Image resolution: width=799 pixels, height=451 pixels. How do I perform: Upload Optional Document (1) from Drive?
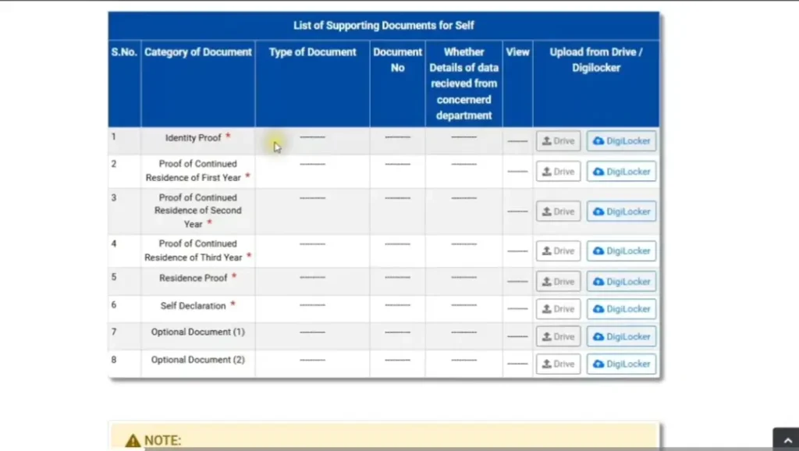(x=558, y=336)
